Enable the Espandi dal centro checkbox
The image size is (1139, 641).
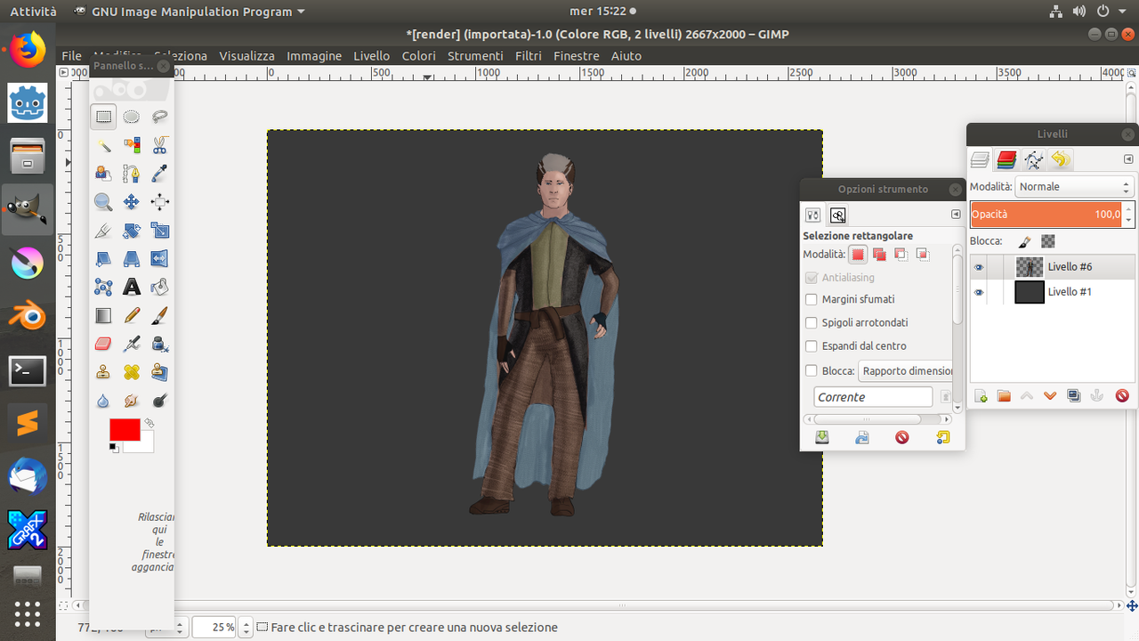tap(811, 346)
